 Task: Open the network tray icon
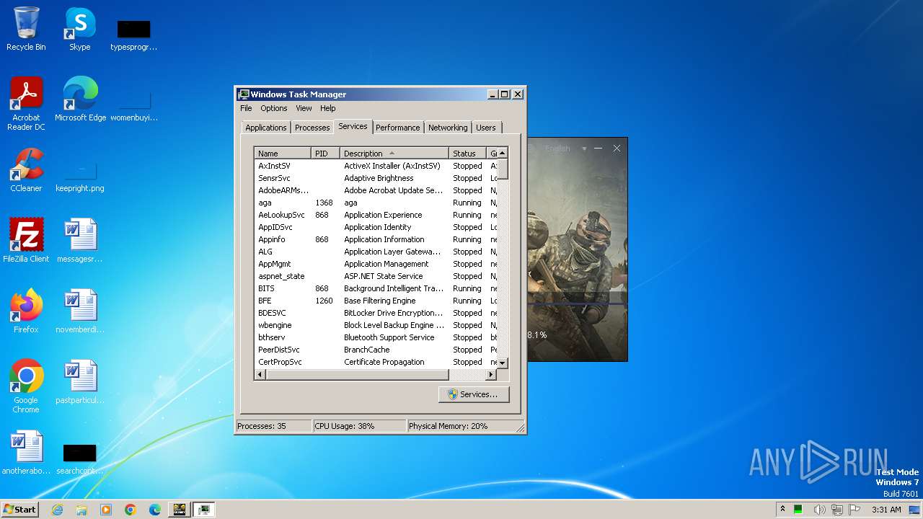(836, 510)
